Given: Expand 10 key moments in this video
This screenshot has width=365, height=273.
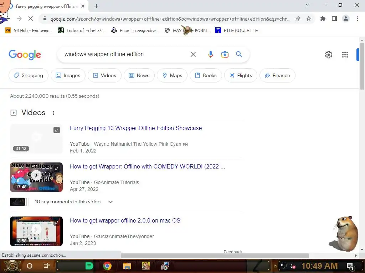Looking at the screenshot, I should pyautogui.click(x=74, y=202).
